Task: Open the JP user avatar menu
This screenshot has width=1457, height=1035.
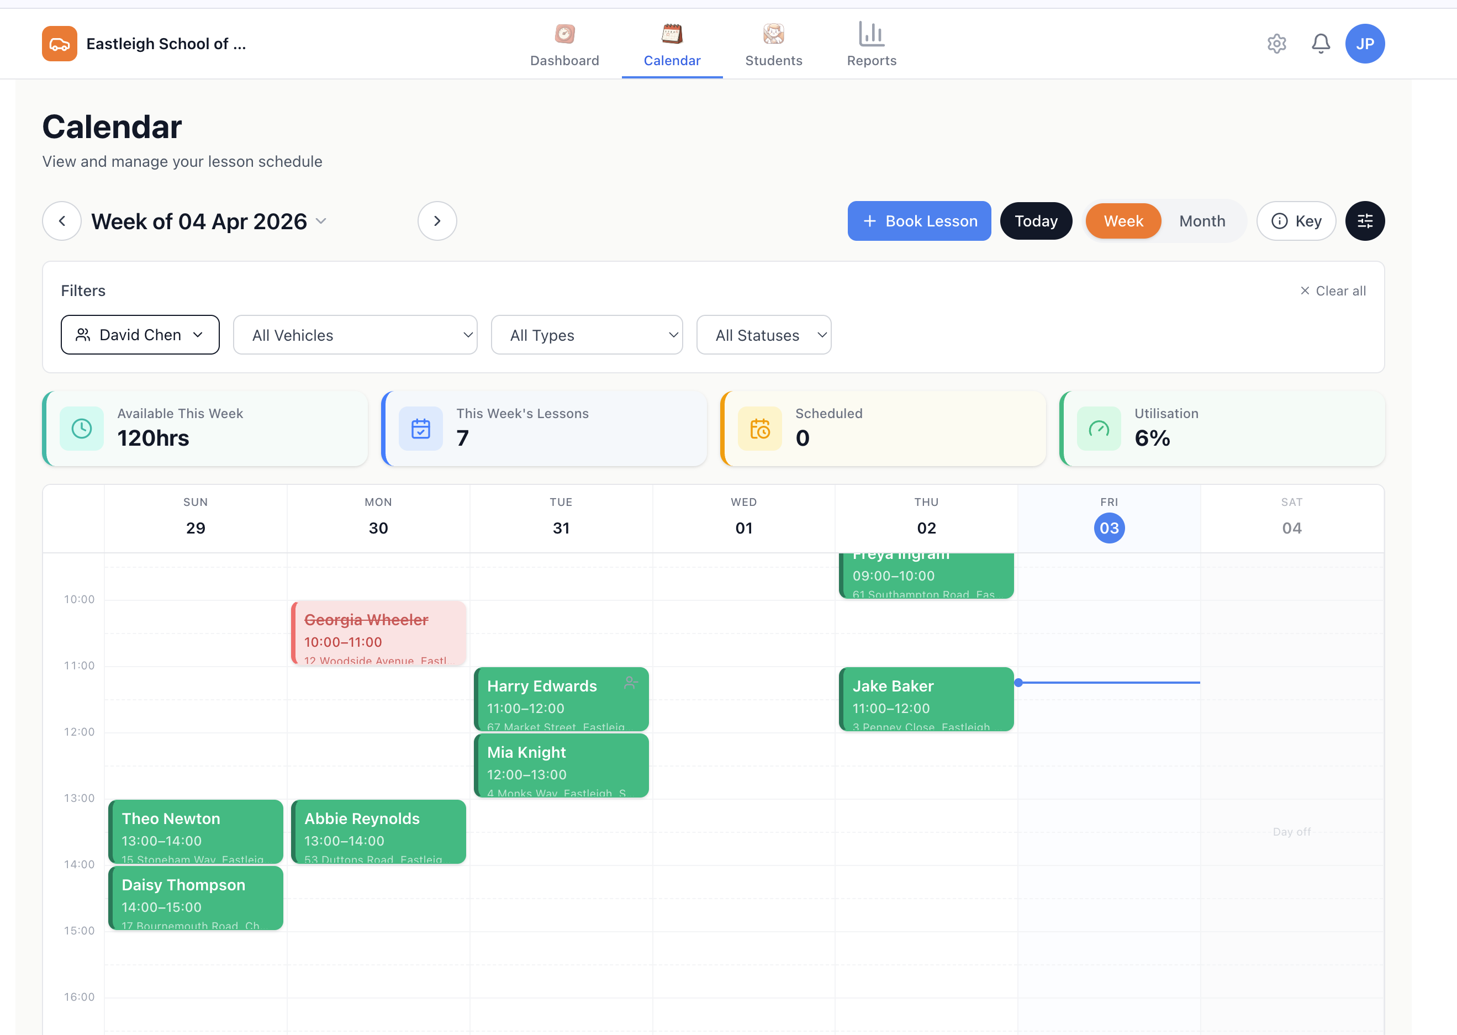Action: point(1365,43)
